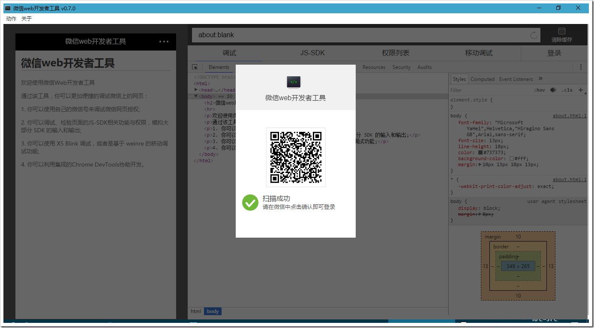
Task: Click the 扫描成功 status text
Action: point(276,199)
